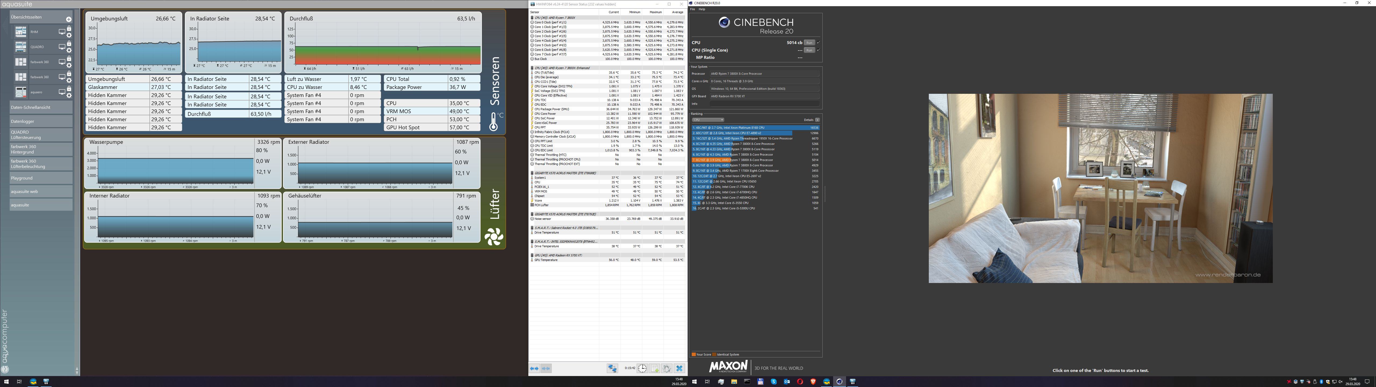Open the Ranking CPU dropdown
The image size is (1376, 387).
(708, 120)
